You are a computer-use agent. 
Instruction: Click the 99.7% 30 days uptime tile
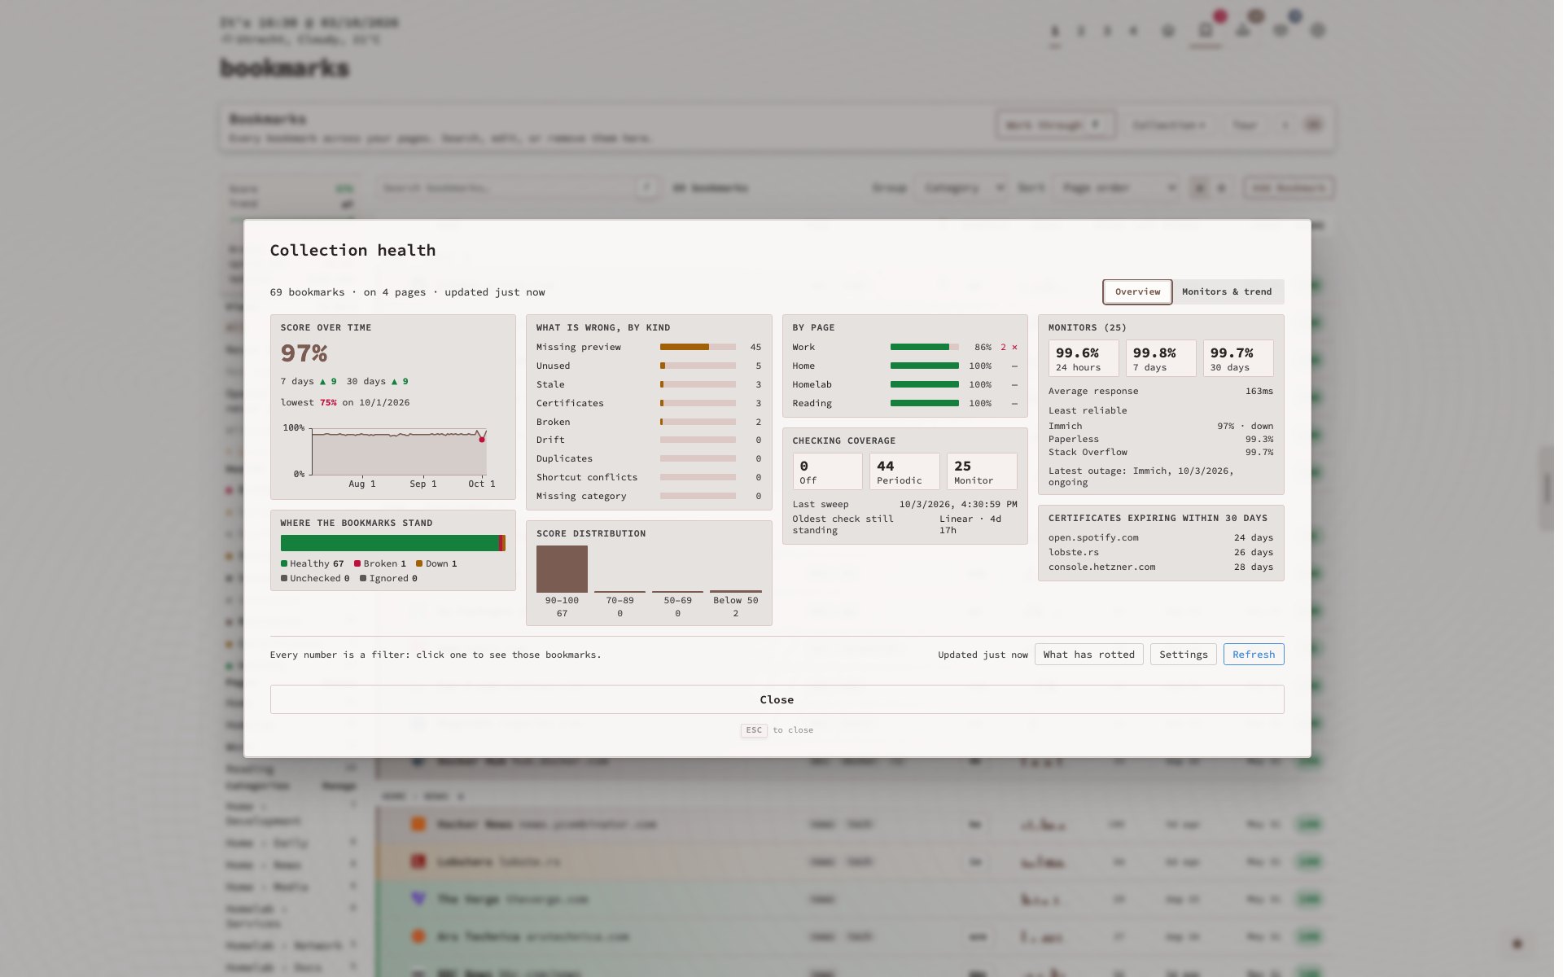(x=1238, y=358)
